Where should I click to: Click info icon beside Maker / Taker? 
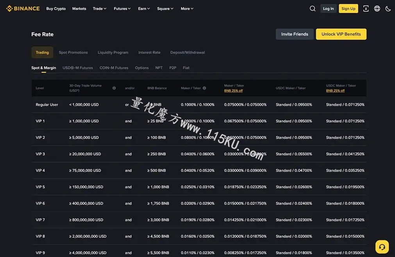coord(204,88)
